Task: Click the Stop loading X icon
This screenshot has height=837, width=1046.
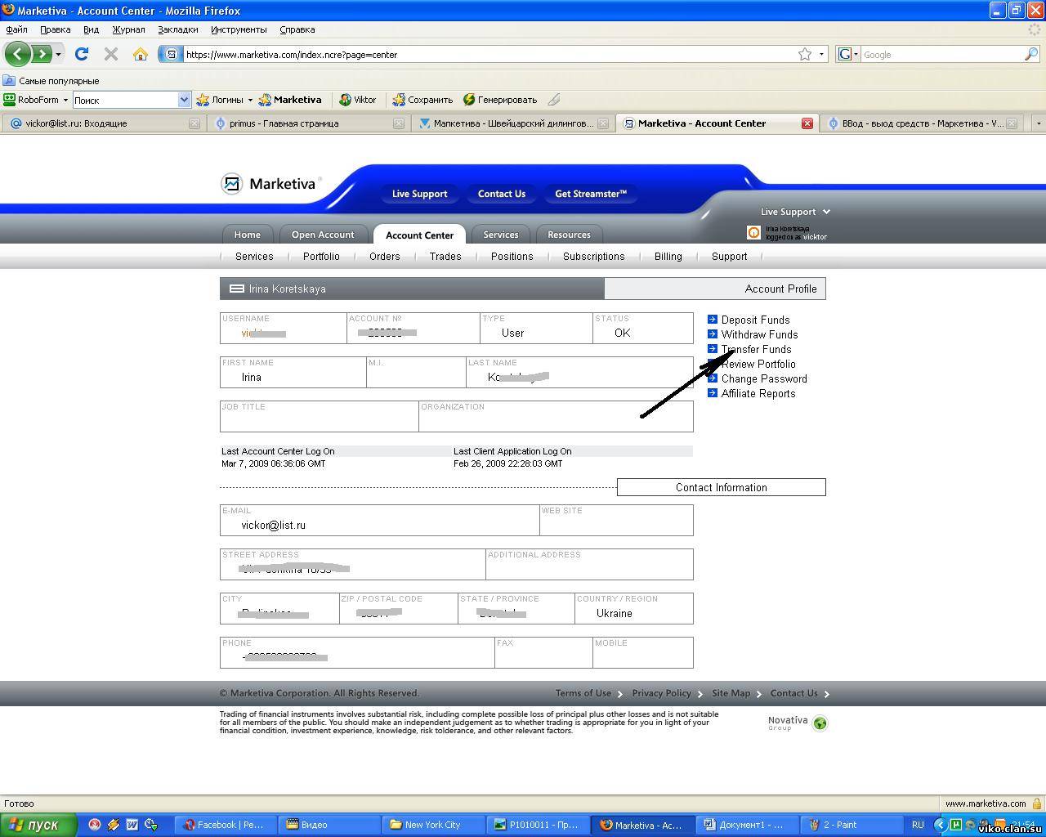Action: pos(111,54)
